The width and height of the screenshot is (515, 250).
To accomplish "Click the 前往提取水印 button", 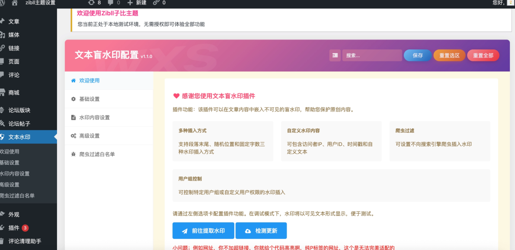I will (203, 231).
